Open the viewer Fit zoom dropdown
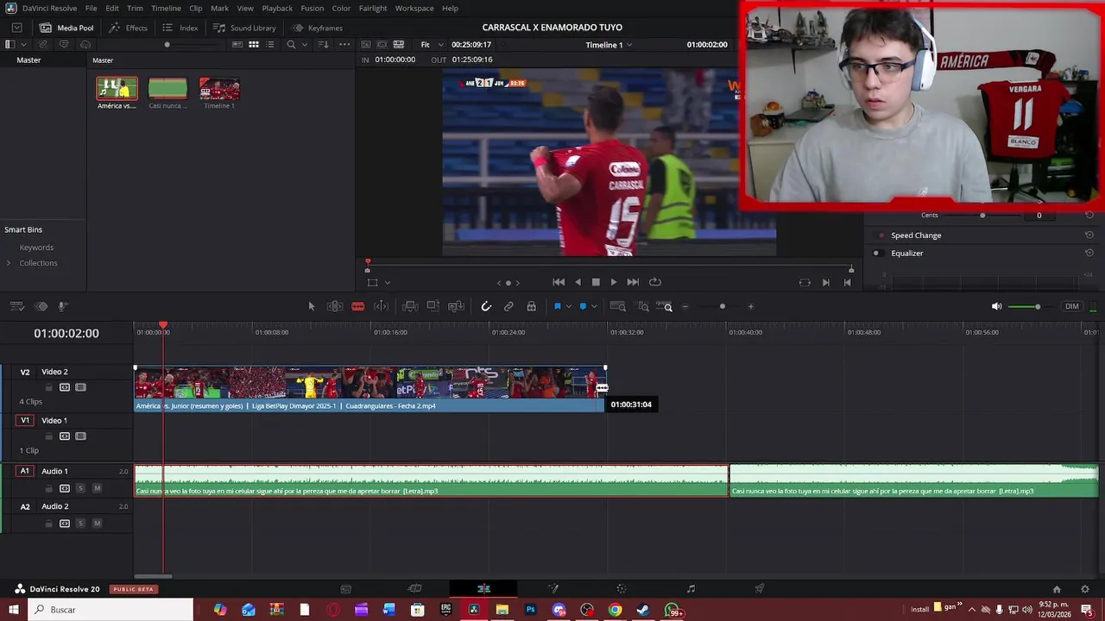The height and width of the screenshot is (621, 1105). click(431, 45)
